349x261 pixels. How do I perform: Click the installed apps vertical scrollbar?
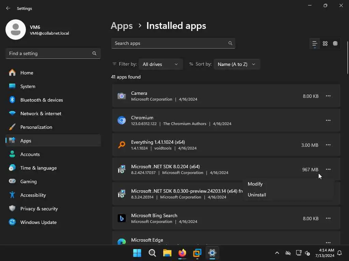click(x=347, y=58)
